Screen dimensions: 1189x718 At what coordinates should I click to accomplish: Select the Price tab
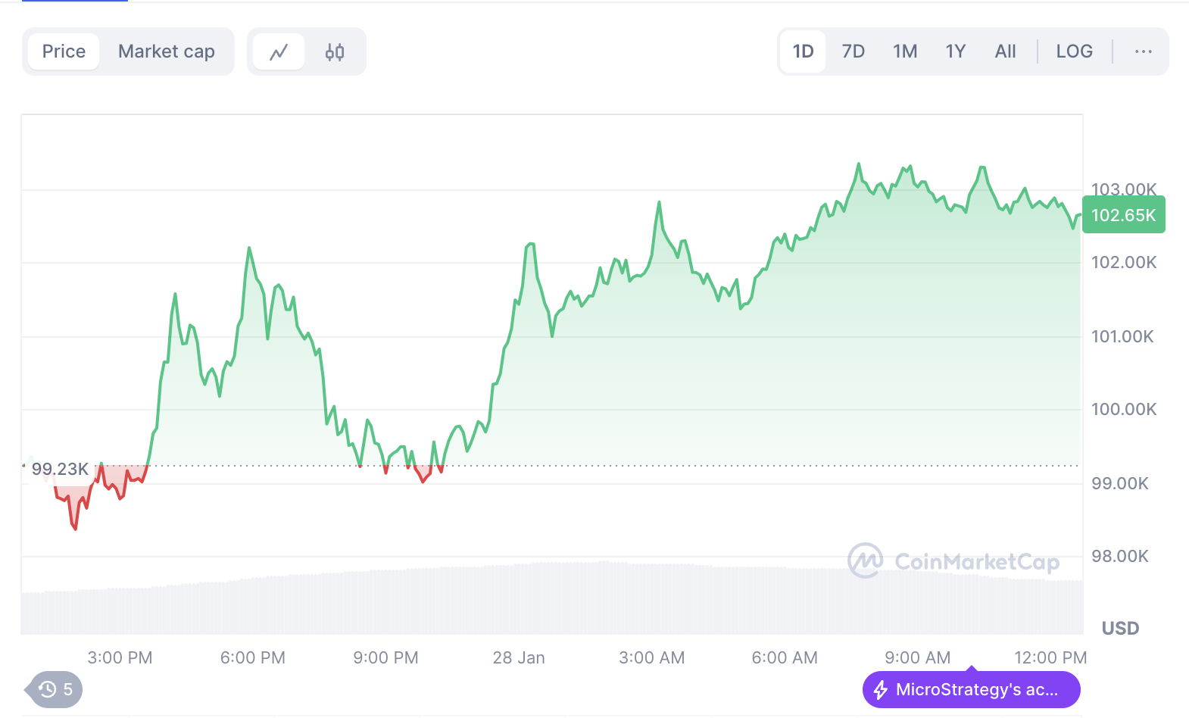tap(64, 52)
